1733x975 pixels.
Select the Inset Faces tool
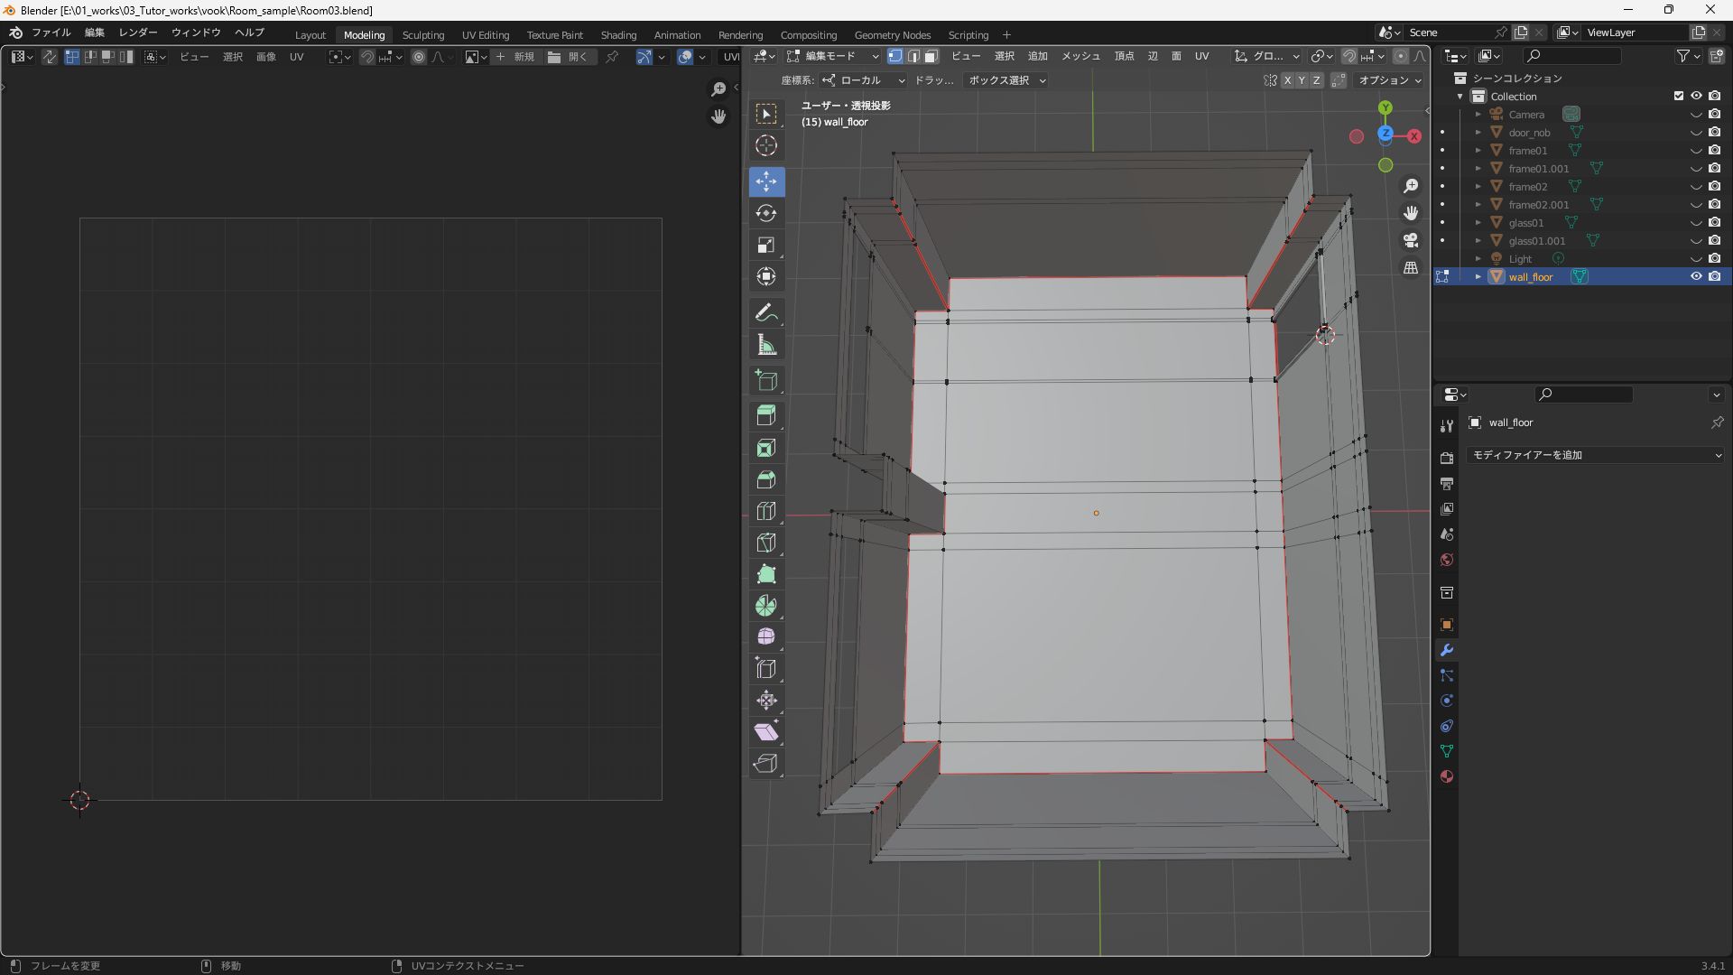coord(766,447)
